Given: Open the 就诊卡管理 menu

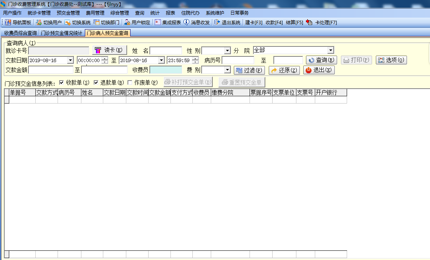Looking at the screenshot, I should tap(39, 13).
